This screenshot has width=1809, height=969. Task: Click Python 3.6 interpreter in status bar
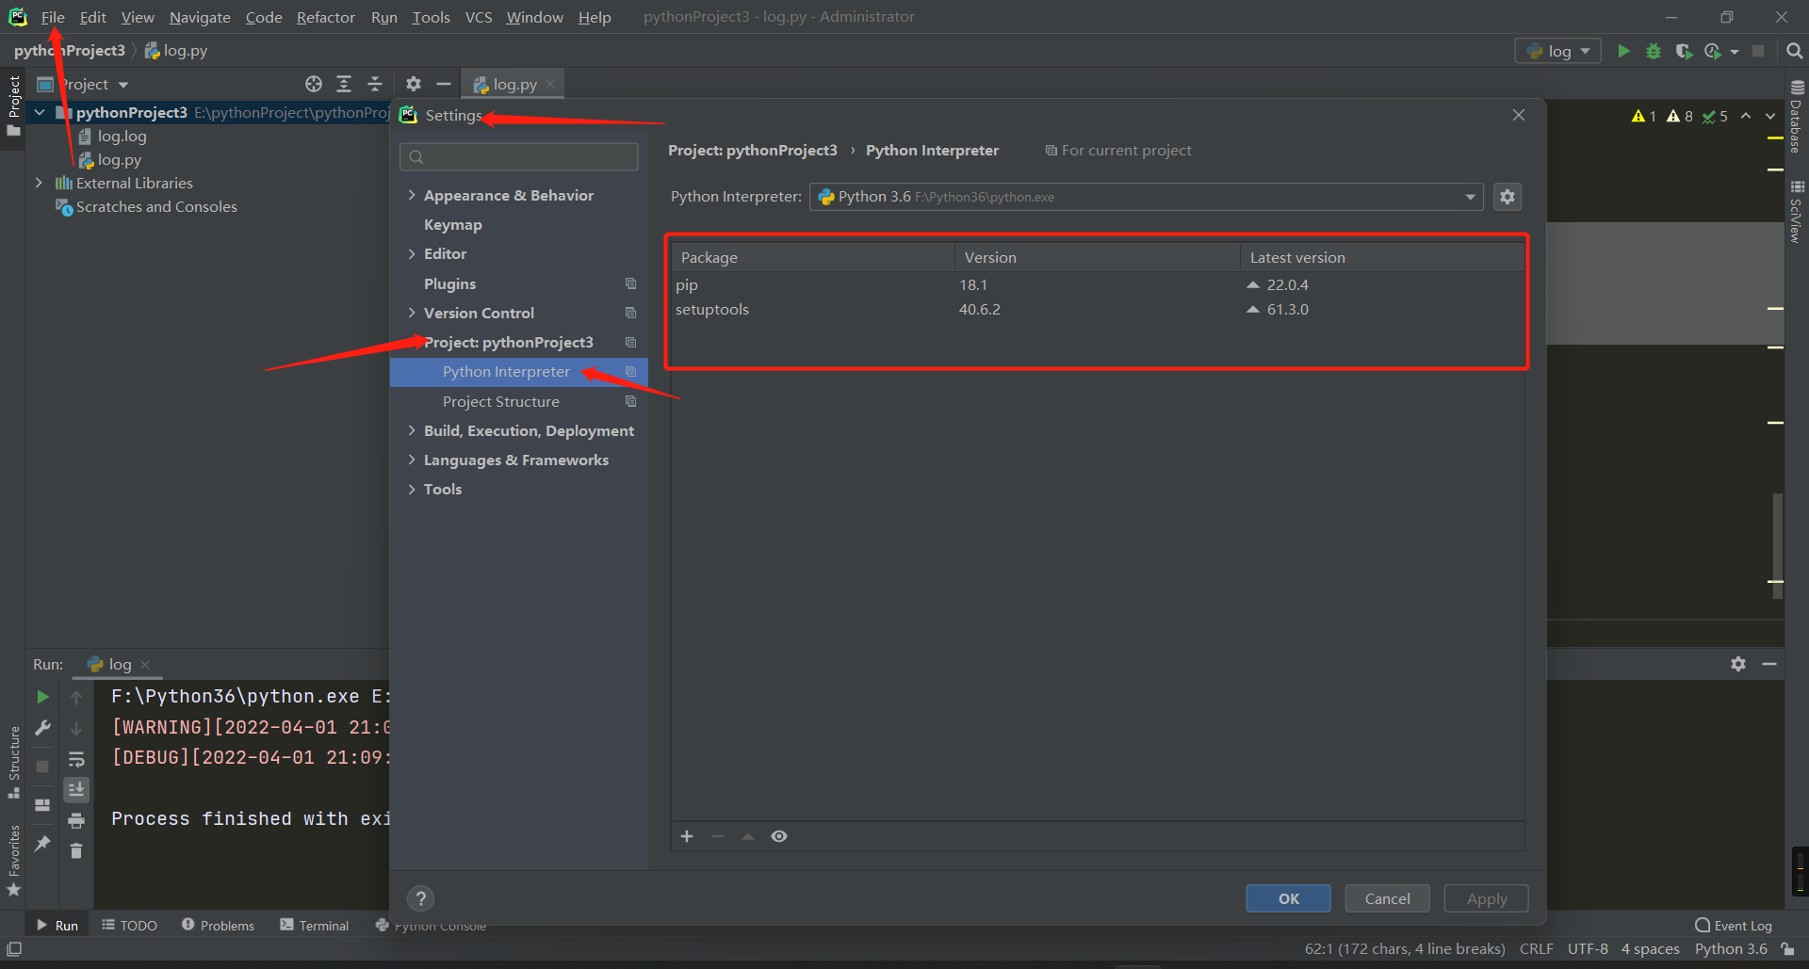tap(1731, 949)
